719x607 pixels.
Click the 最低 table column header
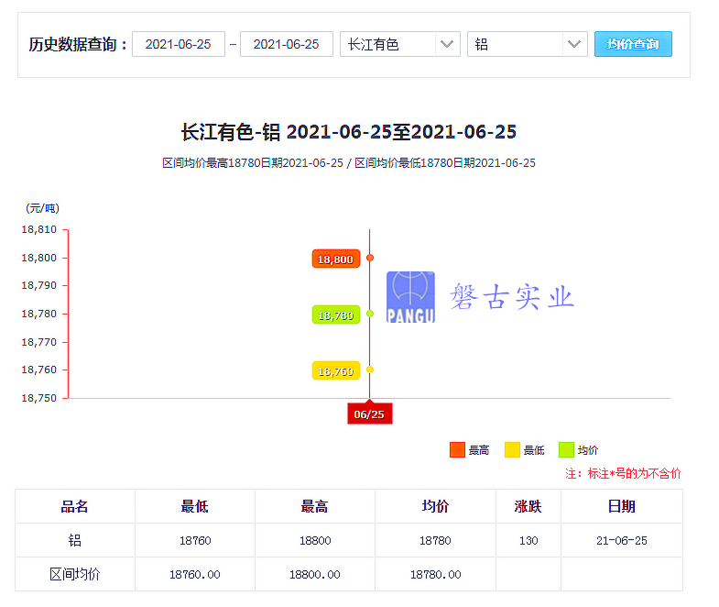tap(195, 506)
